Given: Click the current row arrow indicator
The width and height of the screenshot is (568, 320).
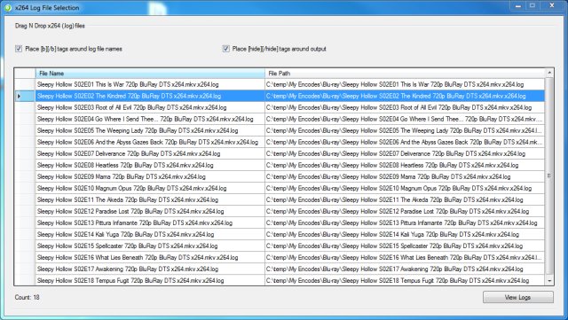Looking at the screenshot, I should (x=20, y=96).
